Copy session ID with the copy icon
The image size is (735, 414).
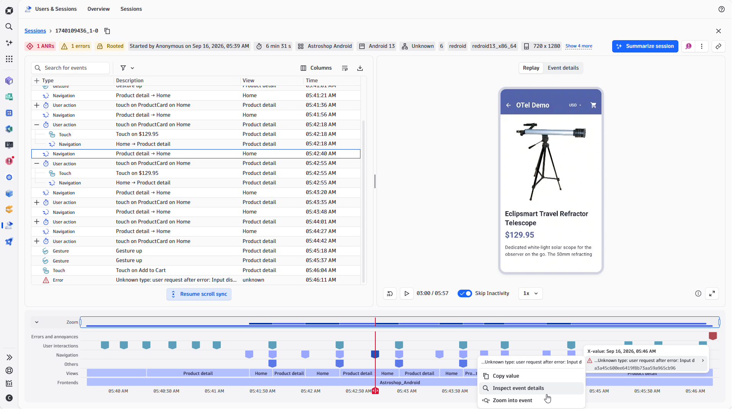click(x=108, y=31)
